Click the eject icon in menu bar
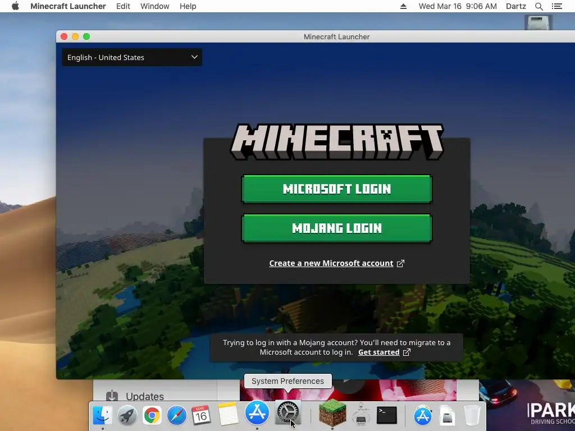This screenshot has height=431, width=575. coord(403,6)
